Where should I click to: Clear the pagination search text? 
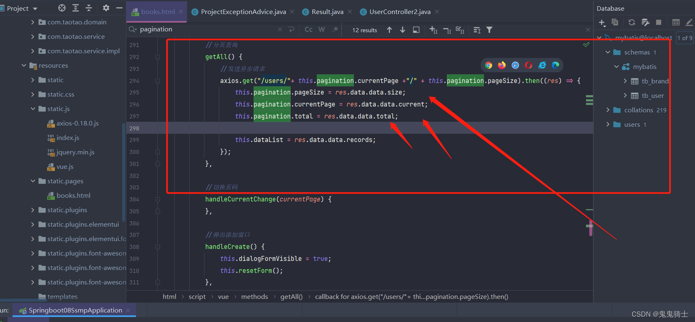(280, 30)
